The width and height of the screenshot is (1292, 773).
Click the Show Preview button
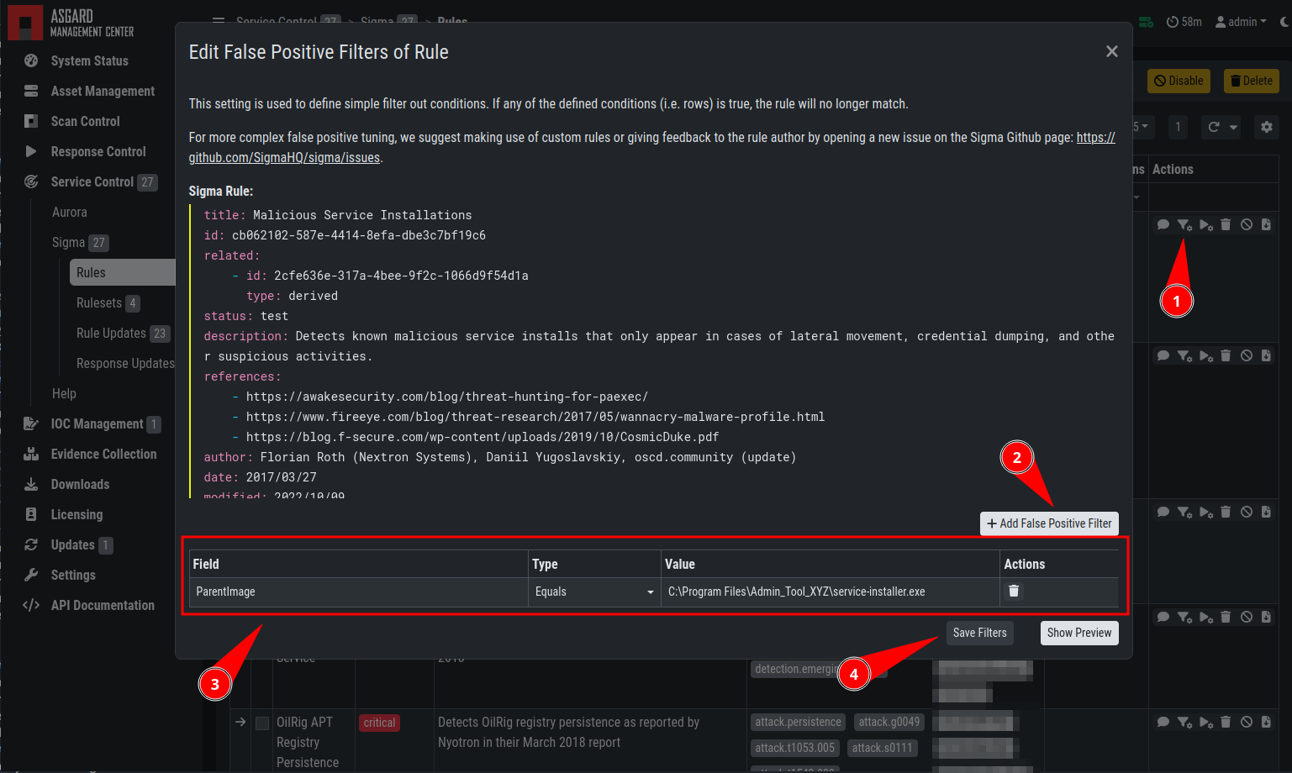pyautogui.click(x=1079, y=633)
